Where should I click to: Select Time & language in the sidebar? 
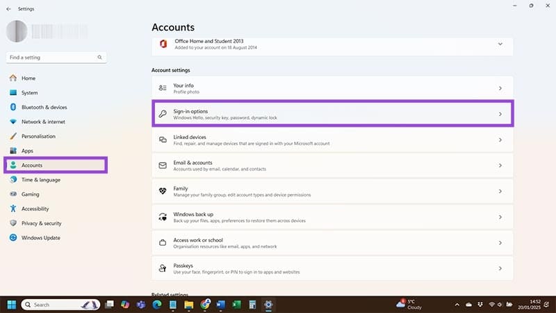40,179
